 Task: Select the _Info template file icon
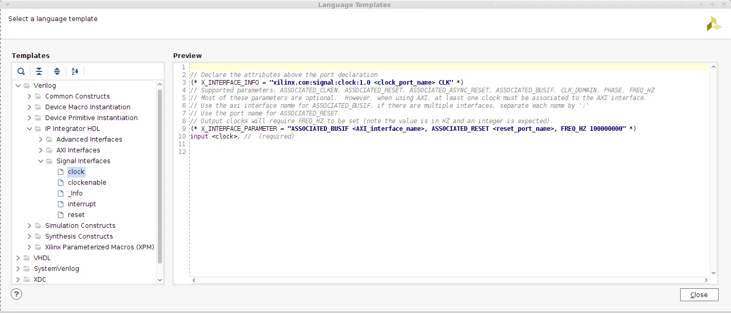[61, 193]
